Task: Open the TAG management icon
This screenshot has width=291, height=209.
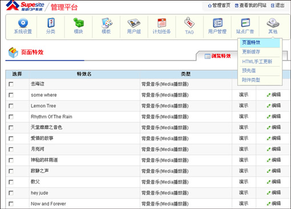Action: pos(189,23)
